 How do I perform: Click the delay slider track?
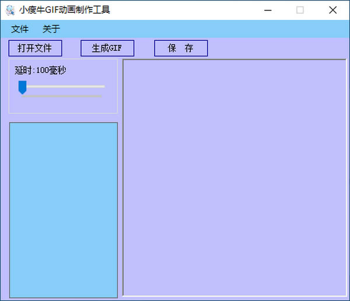(x=62, y=86)
